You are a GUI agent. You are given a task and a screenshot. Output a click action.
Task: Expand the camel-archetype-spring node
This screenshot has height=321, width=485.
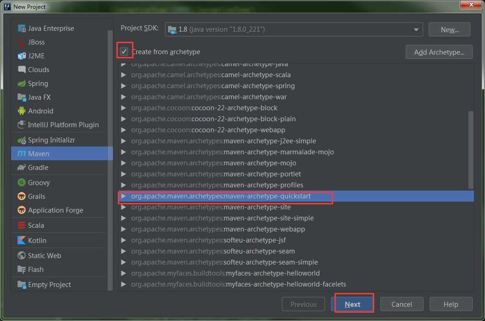(x=123, y=86)
